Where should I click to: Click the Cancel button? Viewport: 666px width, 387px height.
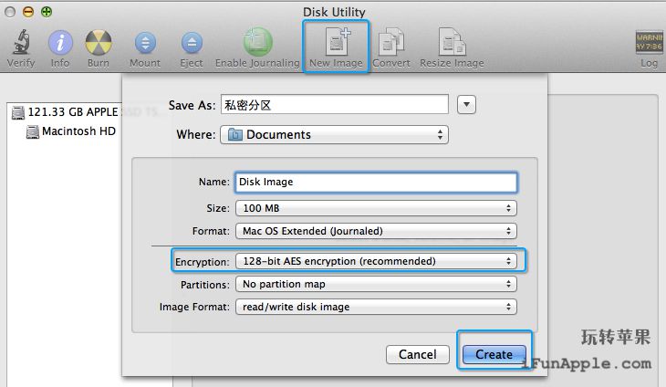tap(418, 354)
